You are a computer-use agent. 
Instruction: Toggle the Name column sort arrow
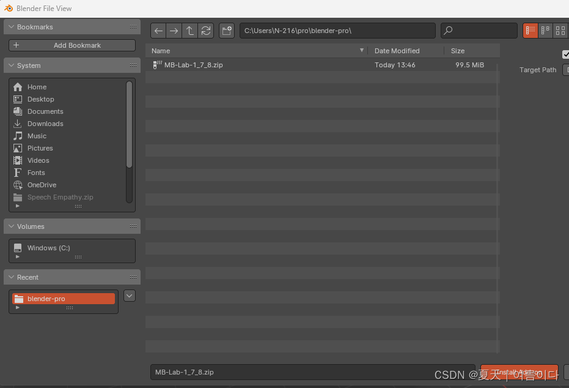coord(362,50)
